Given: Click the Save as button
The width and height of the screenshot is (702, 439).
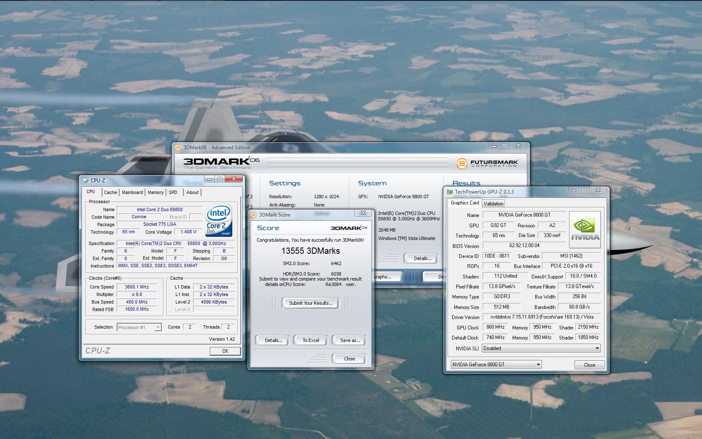Looking at the screenshot, I should pyautogui.click(x=350, y=340).
